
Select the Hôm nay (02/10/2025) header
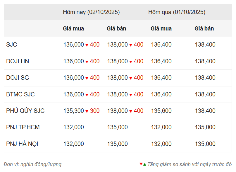point(91,12)
